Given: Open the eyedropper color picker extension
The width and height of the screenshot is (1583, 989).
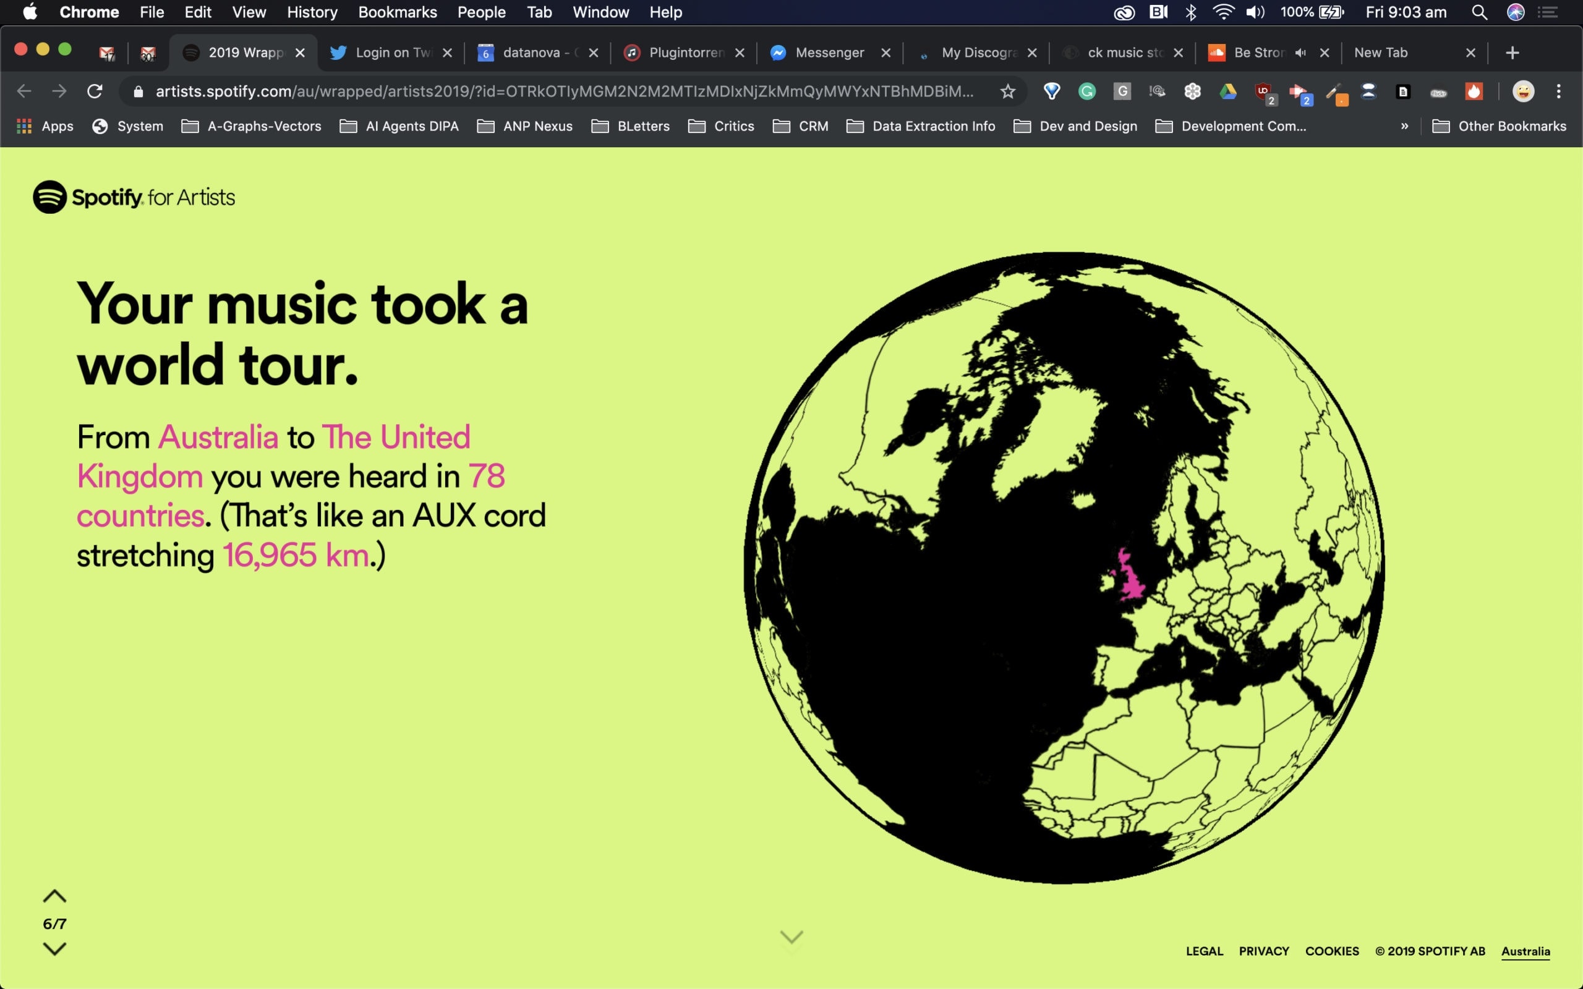Looking at the screenshot, I should 1336,93.
